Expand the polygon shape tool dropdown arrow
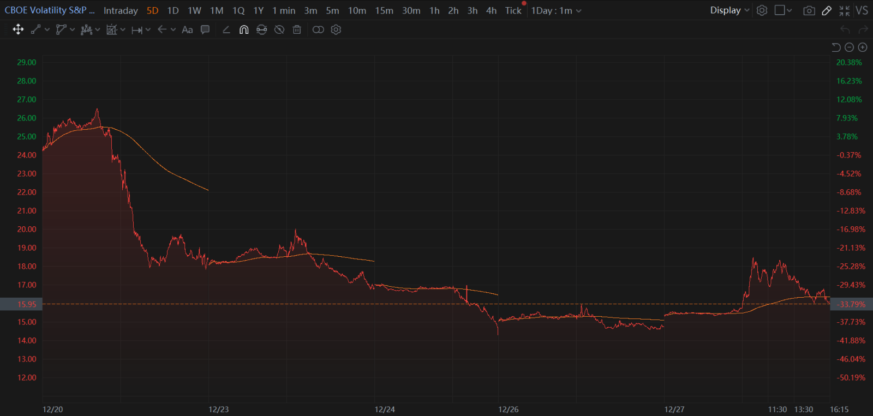The height and width of the screenshot is (416, 873). [x=72, y=29]
